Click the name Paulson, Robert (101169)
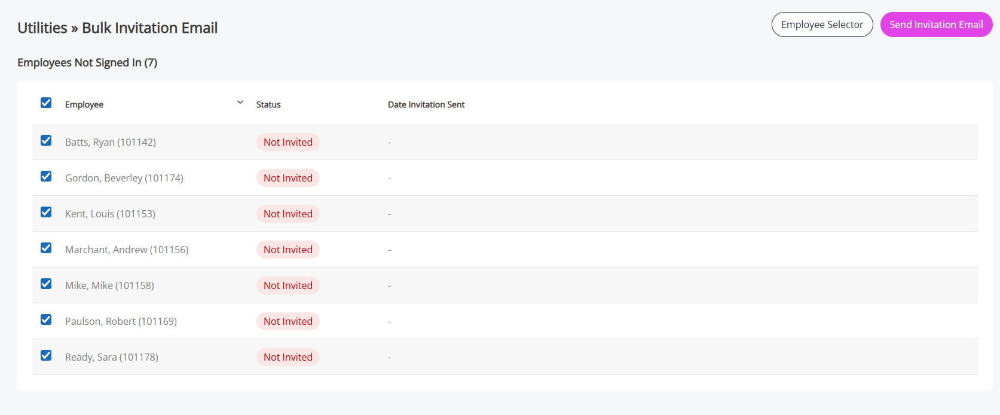The width and height of the screenshot is (1000, 415). (x=121, y=321)
